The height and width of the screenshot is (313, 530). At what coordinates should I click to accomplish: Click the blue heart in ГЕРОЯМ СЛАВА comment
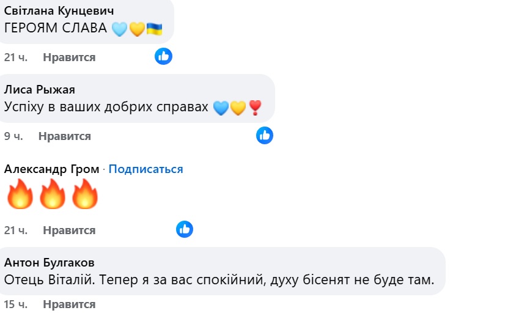(x=119, y=29)
